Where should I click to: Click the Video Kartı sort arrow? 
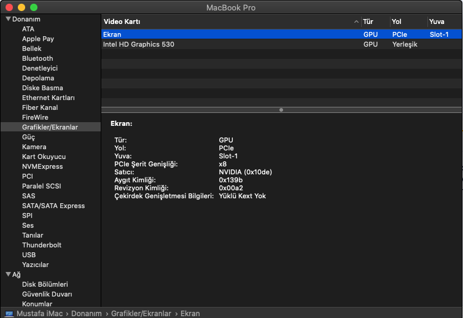[x=356, y=21]
